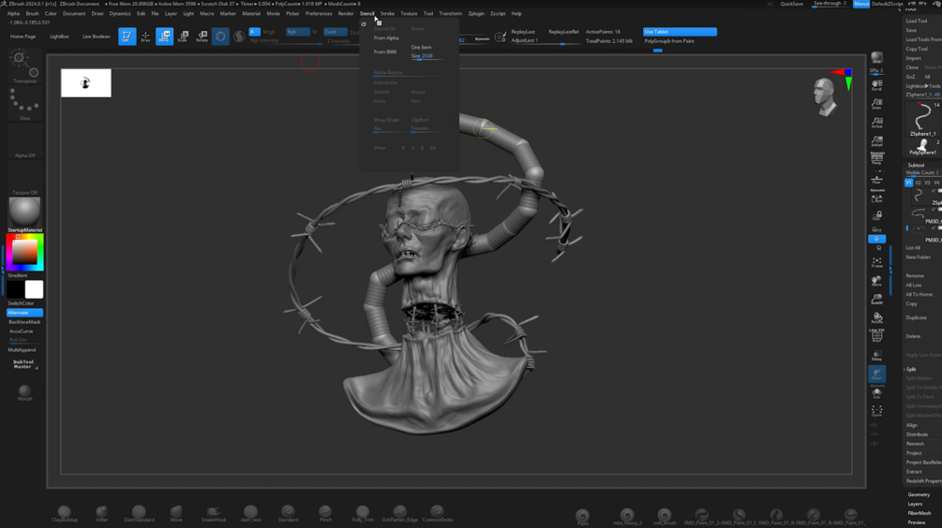
Task: Activate the Edit mode button
Action: tap(127, 37)
